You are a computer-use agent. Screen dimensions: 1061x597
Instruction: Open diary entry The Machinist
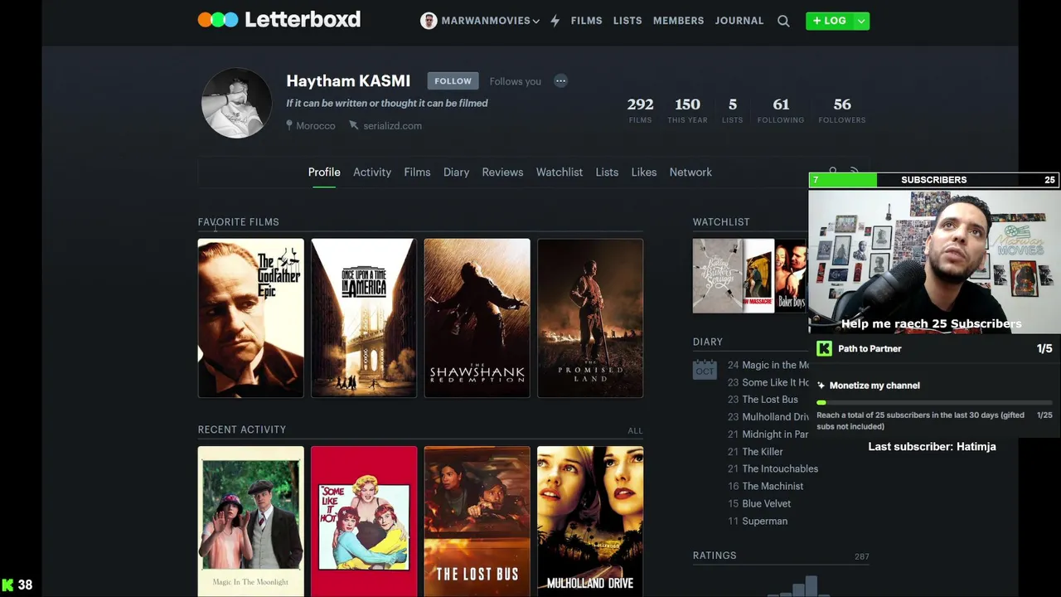pyautogui.click(x=773, y=487)
